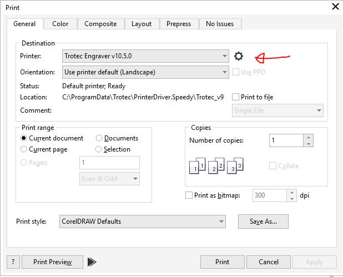Screen dimensions: 343x277
Task: Click the Print Preview button
Action: [x=53, y=262]
